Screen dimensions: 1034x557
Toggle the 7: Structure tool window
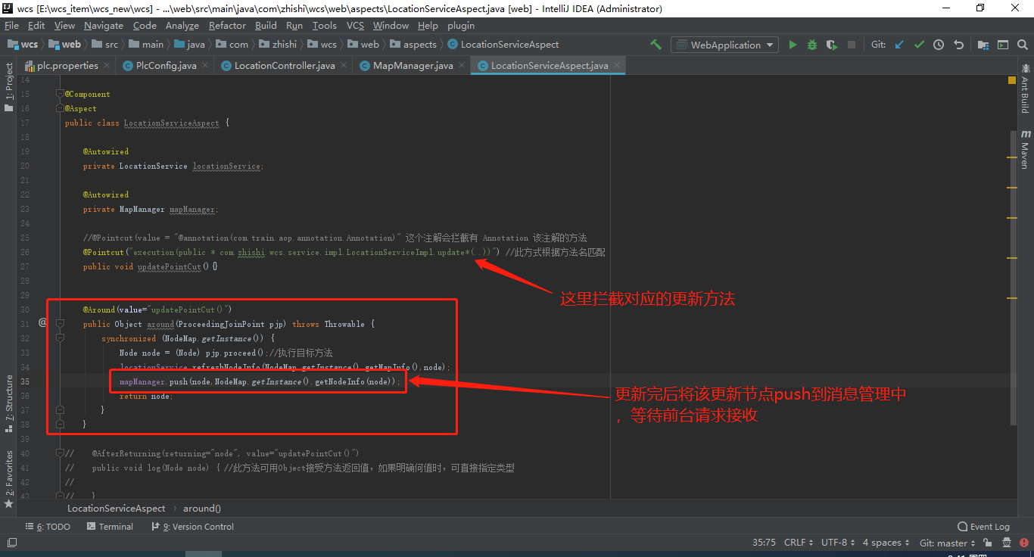pyautogui.click(x=9, y=403)
